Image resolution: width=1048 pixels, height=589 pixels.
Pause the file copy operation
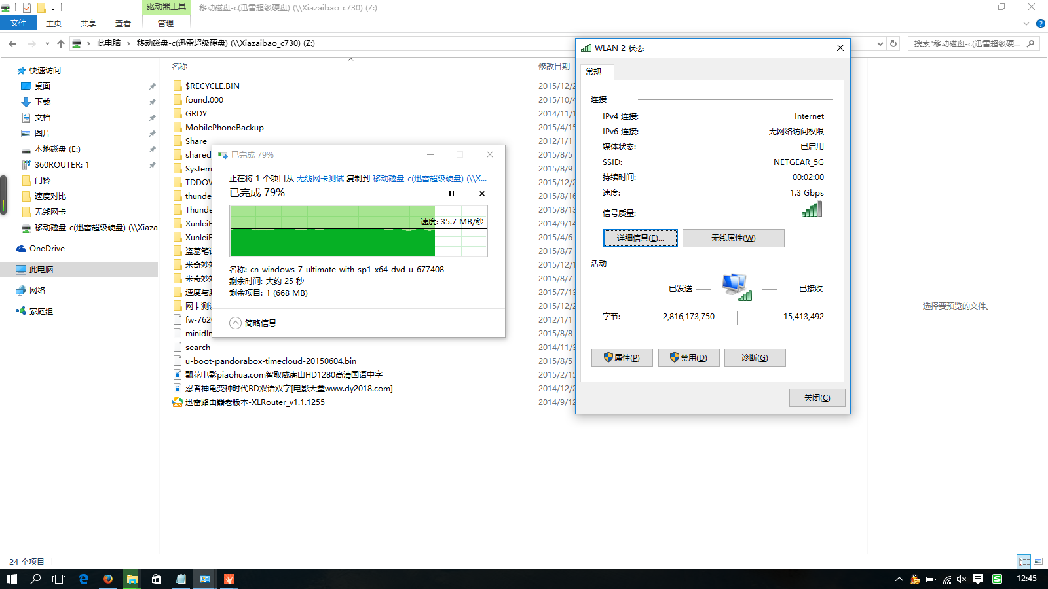pos(451,194)
